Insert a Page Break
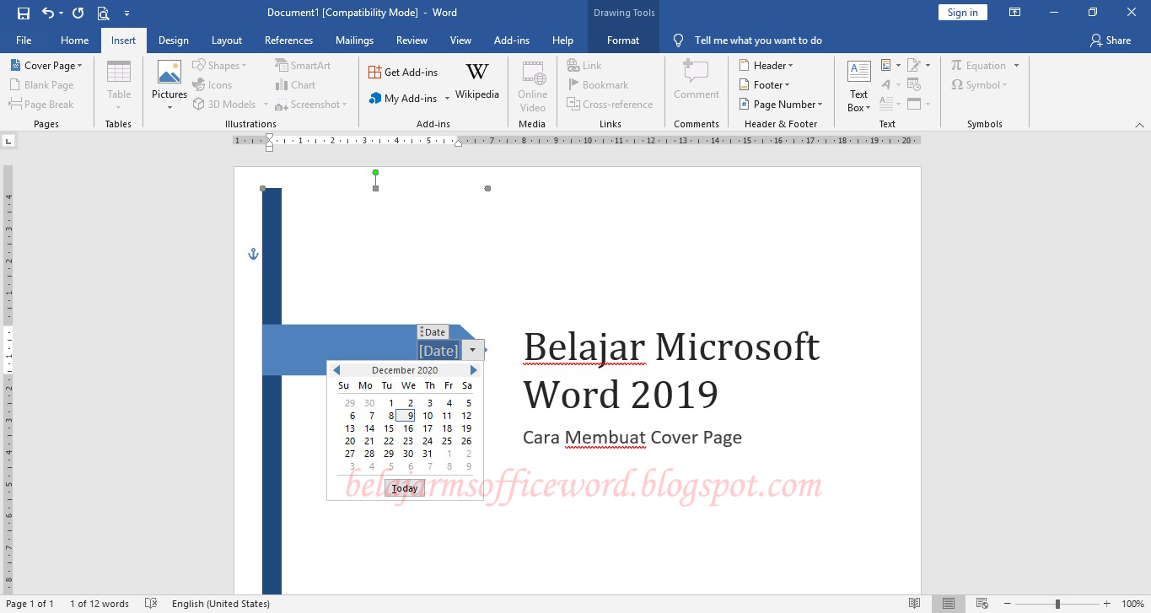Viewport: 1151px width, 613px height. tap(41, 104)
